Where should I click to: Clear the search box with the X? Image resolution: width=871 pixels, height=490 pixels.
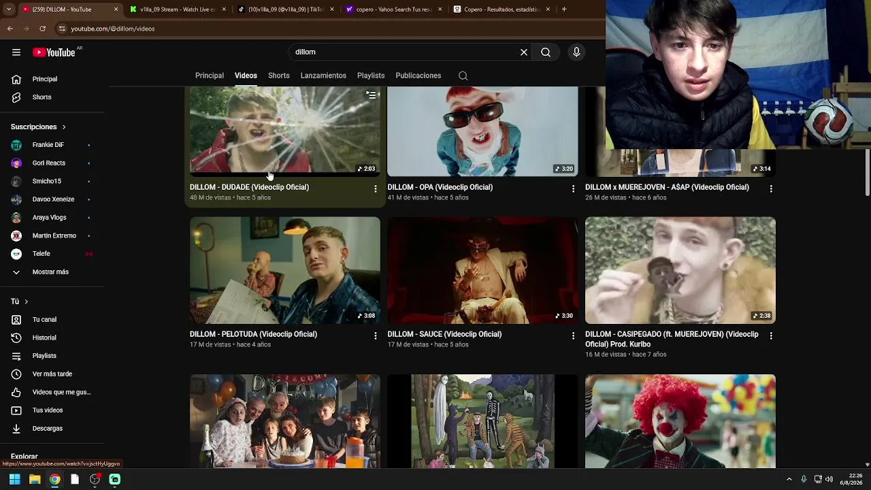(524, 52)
